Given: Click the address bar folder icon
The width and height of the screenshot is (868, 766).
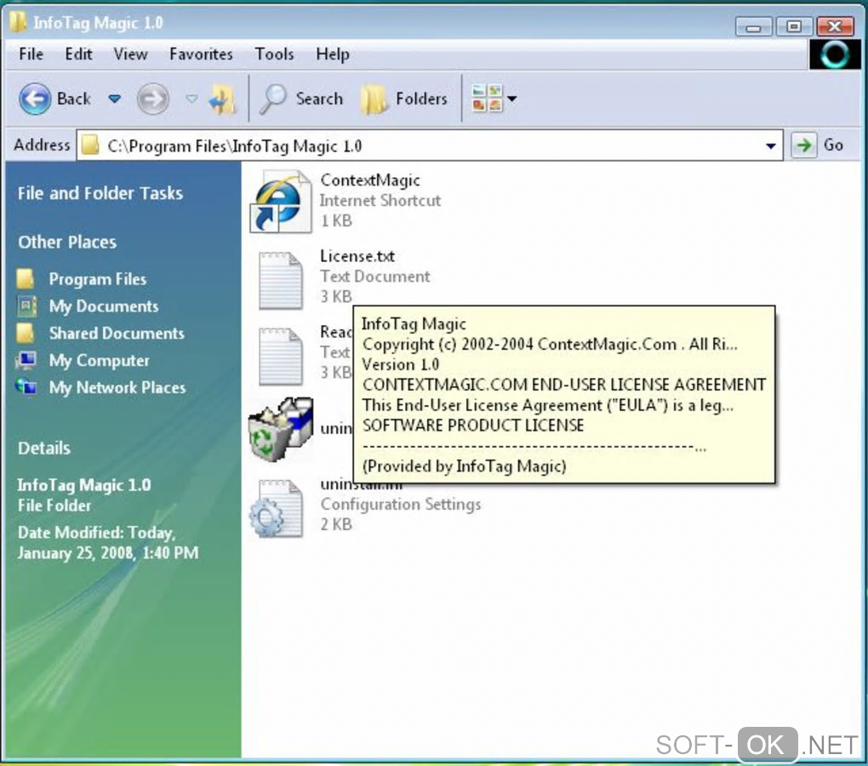Looking at the screenshot, I should (x=89, y=146).
